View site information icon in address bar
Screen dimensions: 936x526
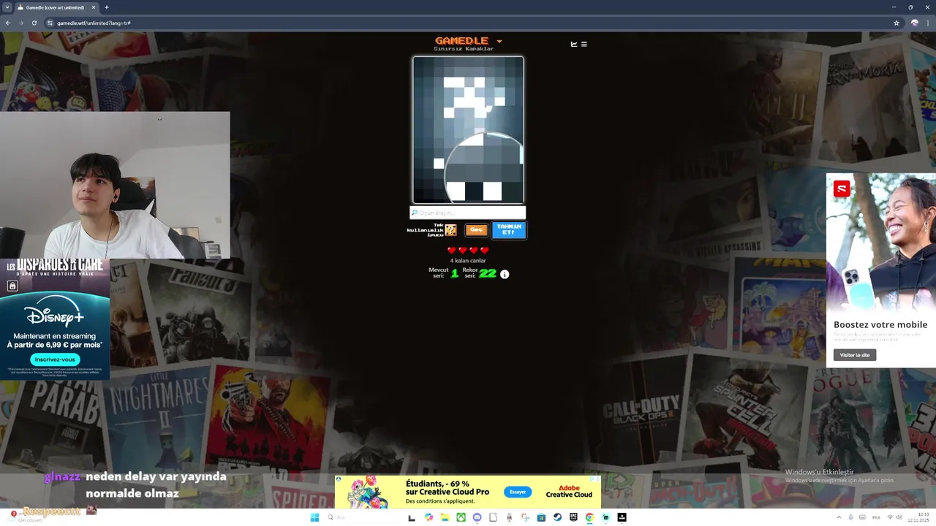[x=50, y=23]
